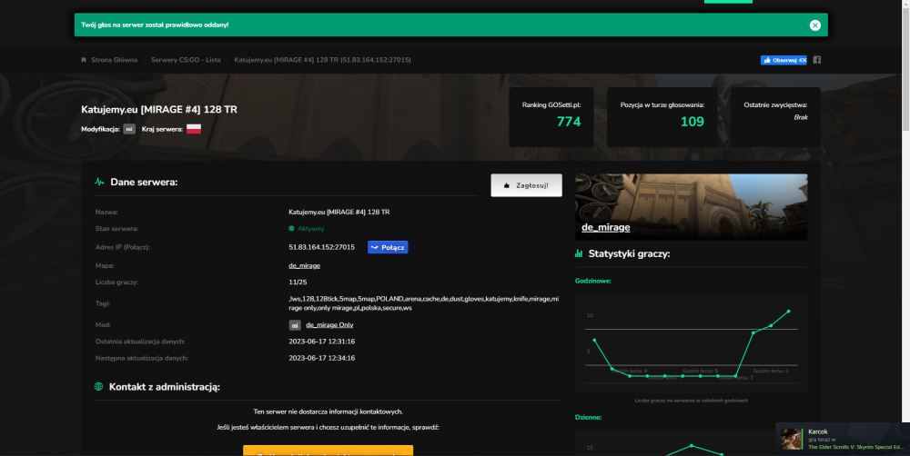Click the Godzinowe chart heading
Image resolution: width=910 pixels, height=456 pixels.
pos(593,281)
